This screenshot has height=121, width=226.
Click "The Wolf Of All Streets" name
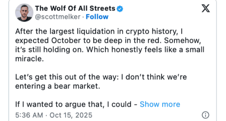pyautogui.click(x=75, y=9)
